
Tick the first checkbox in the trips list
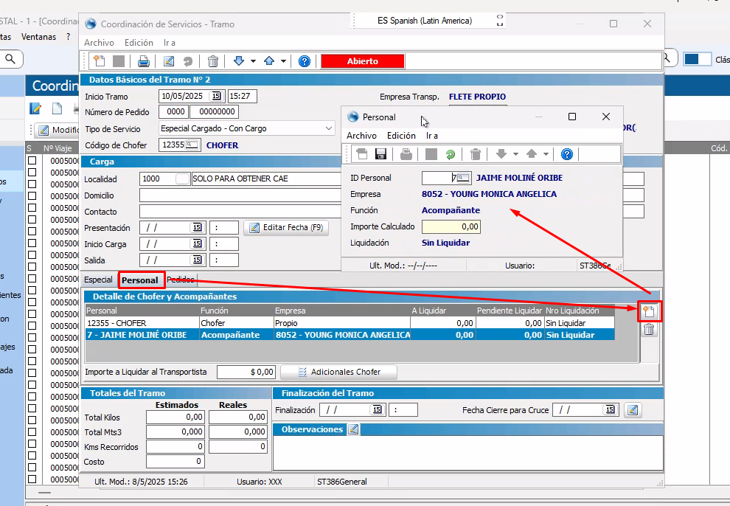32,161
